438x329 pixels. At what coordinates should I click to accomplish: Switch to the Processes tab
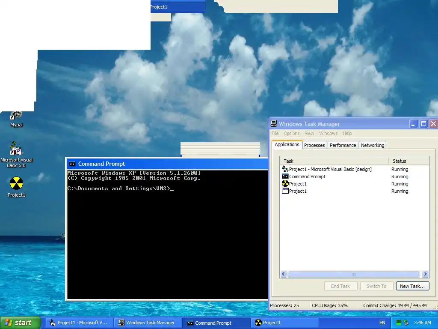pyautogui.click(x=314, y=145)
